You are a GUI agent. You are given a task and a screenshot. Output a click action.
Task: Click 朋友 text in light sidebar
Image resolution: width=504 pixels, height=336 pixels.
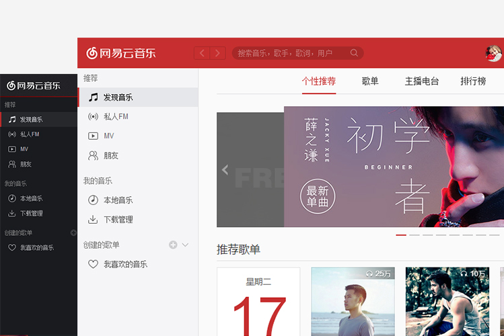coord(111,156)
